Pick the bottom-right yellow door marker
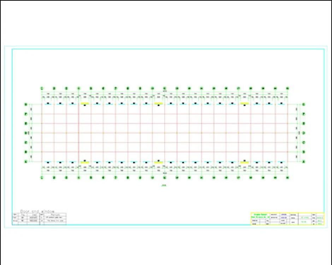The image size is (332, 265). [x=244, y=162]
